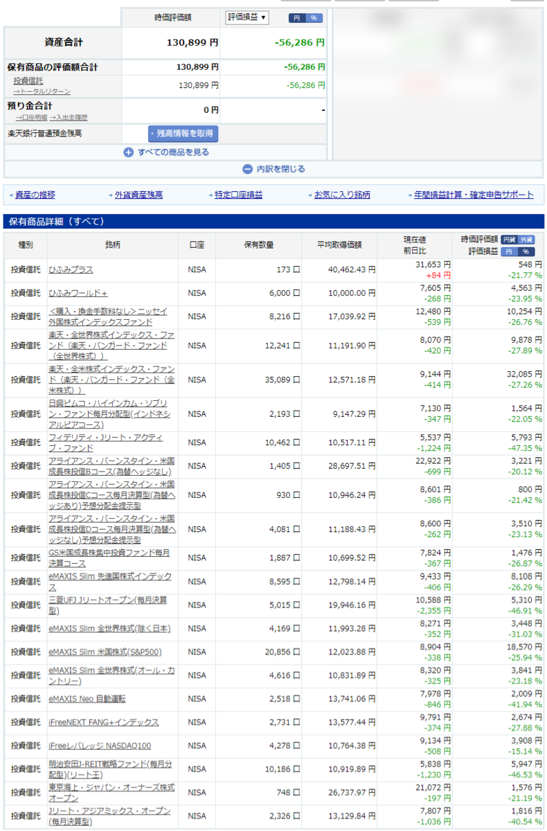This screenshot has height=831, width=547.
Task: Open the トータルリターン link
Action: pyautogui.click(x=42, y=91)
